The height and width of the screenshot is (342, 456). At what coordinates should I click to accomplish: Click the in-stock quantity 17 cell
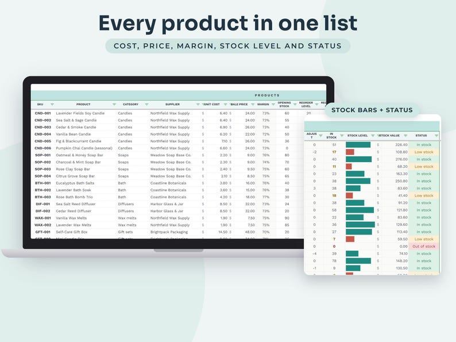(334, 152)
